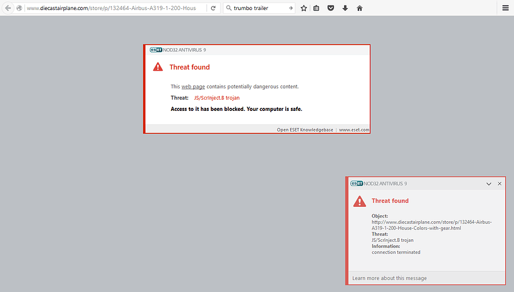Submit search with the go arrow
The width and height of the screenshot is (514, 292).
[290, 8]
